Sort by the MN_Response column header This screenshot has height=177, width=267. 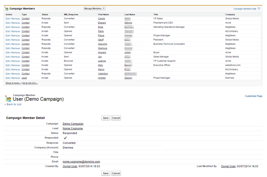(71, 14)
